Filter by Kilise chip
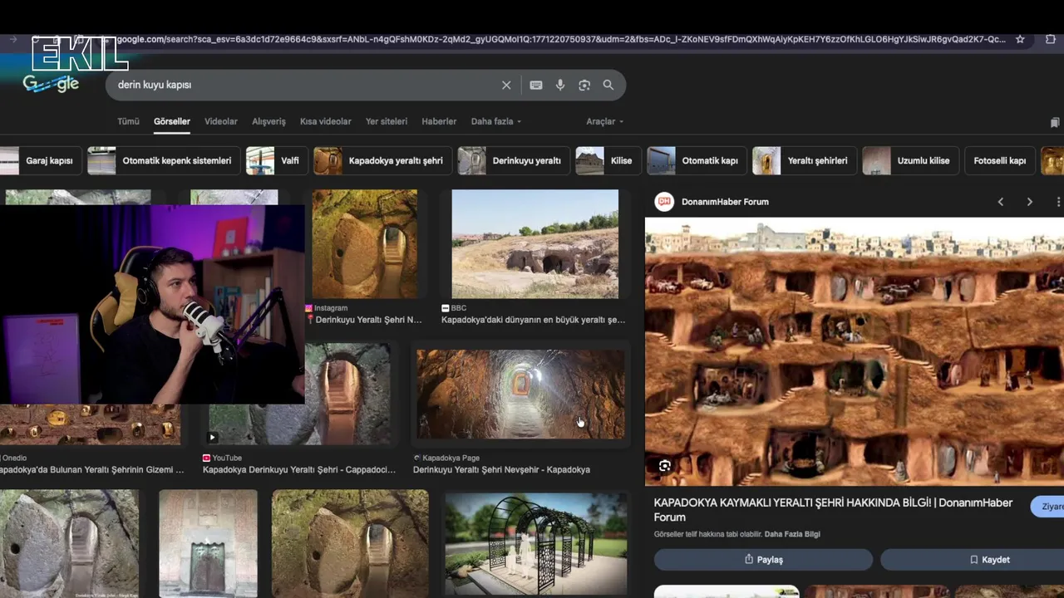 (x=608, y=160)
